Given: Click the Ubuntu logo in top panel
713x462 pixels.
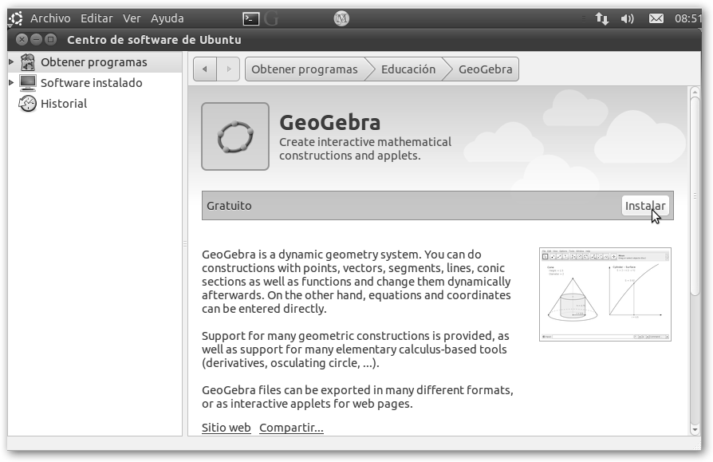Looking at the screenshot, I should 15,18.
